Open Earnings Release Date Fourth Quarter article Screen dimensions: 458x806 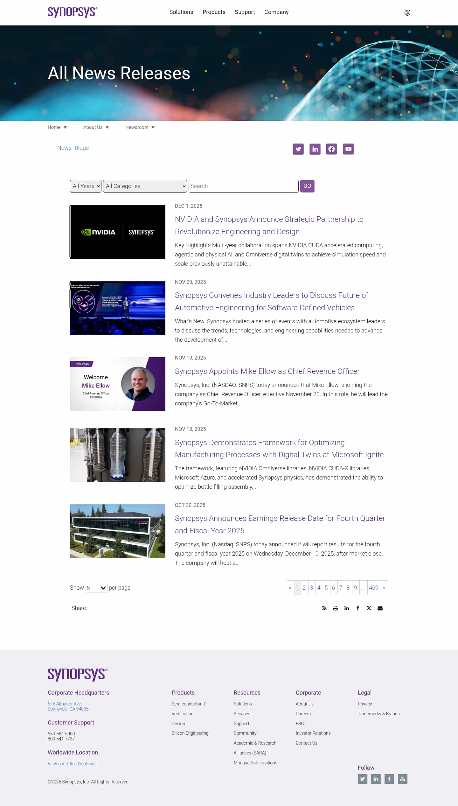point(280,524)
